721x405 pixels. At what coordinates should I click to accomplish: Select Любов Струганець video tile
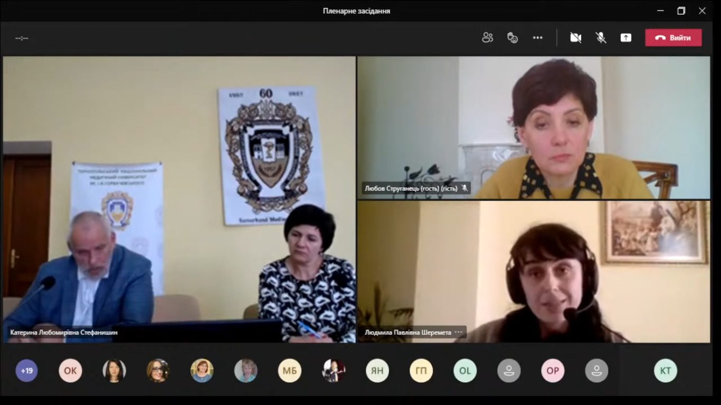[533, 127]
